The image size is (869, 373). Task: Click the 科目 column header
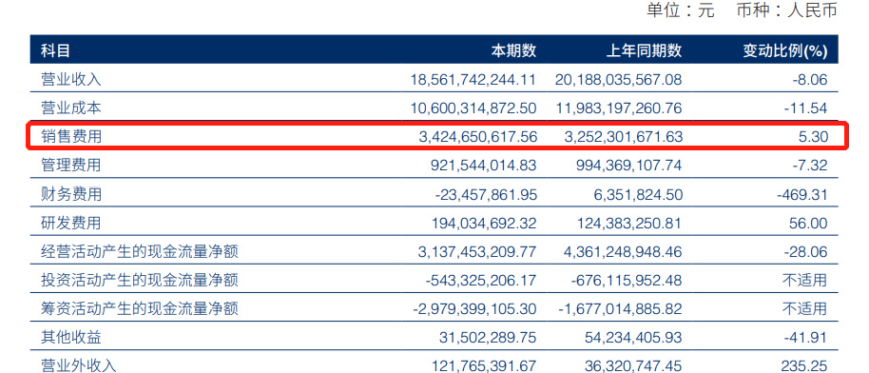click(55, 51)
